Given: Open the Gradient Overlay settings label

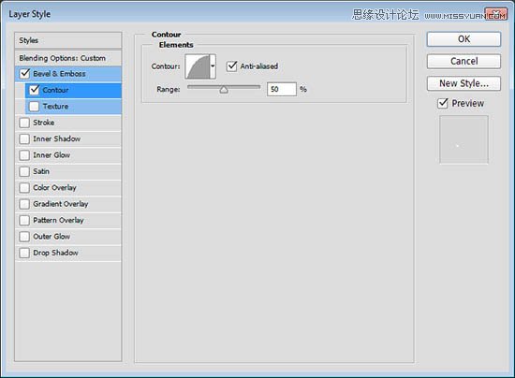Looking at the screenshot, I should click(x=61, y=204).
